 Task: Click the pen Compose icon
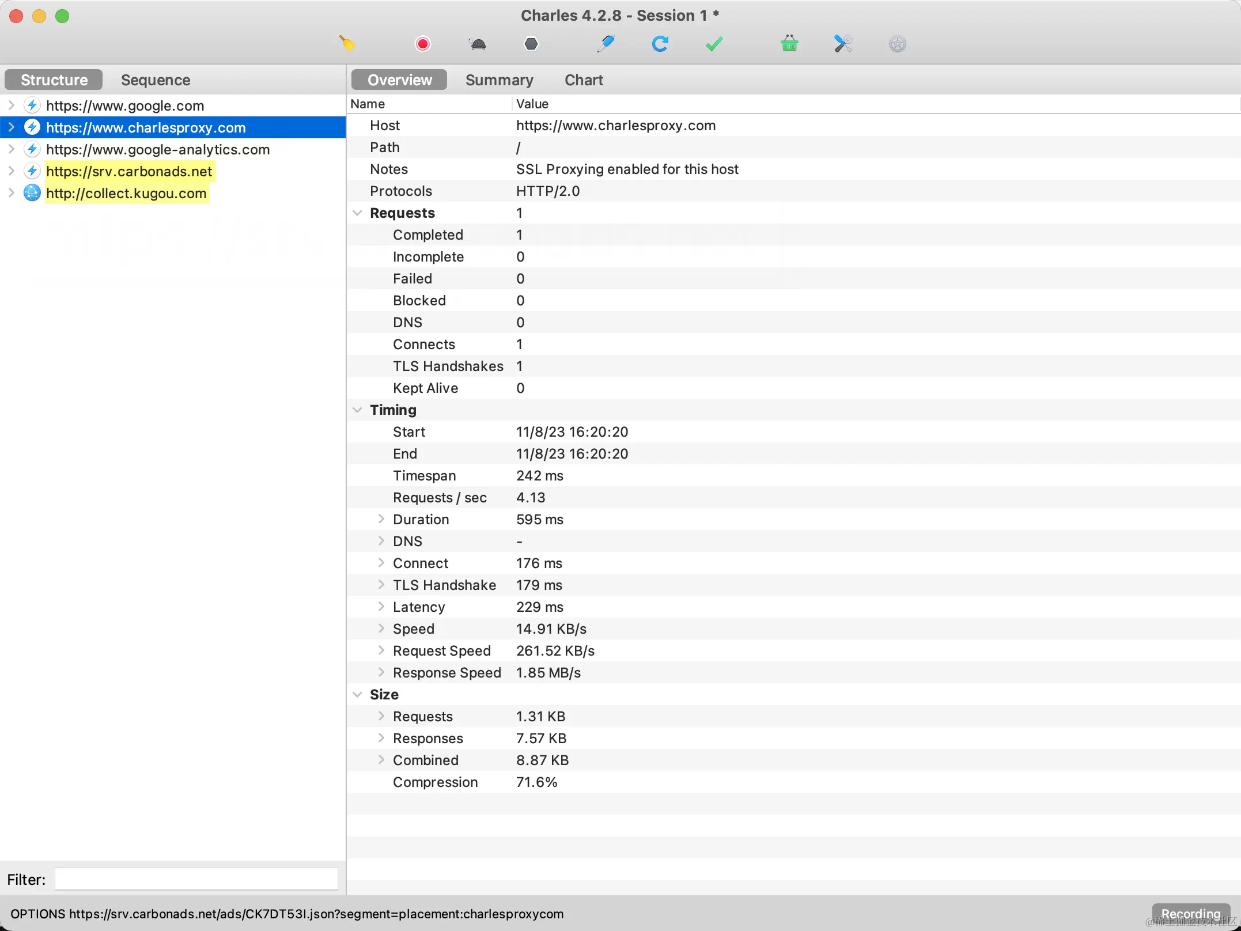click(x=606, y=44)
